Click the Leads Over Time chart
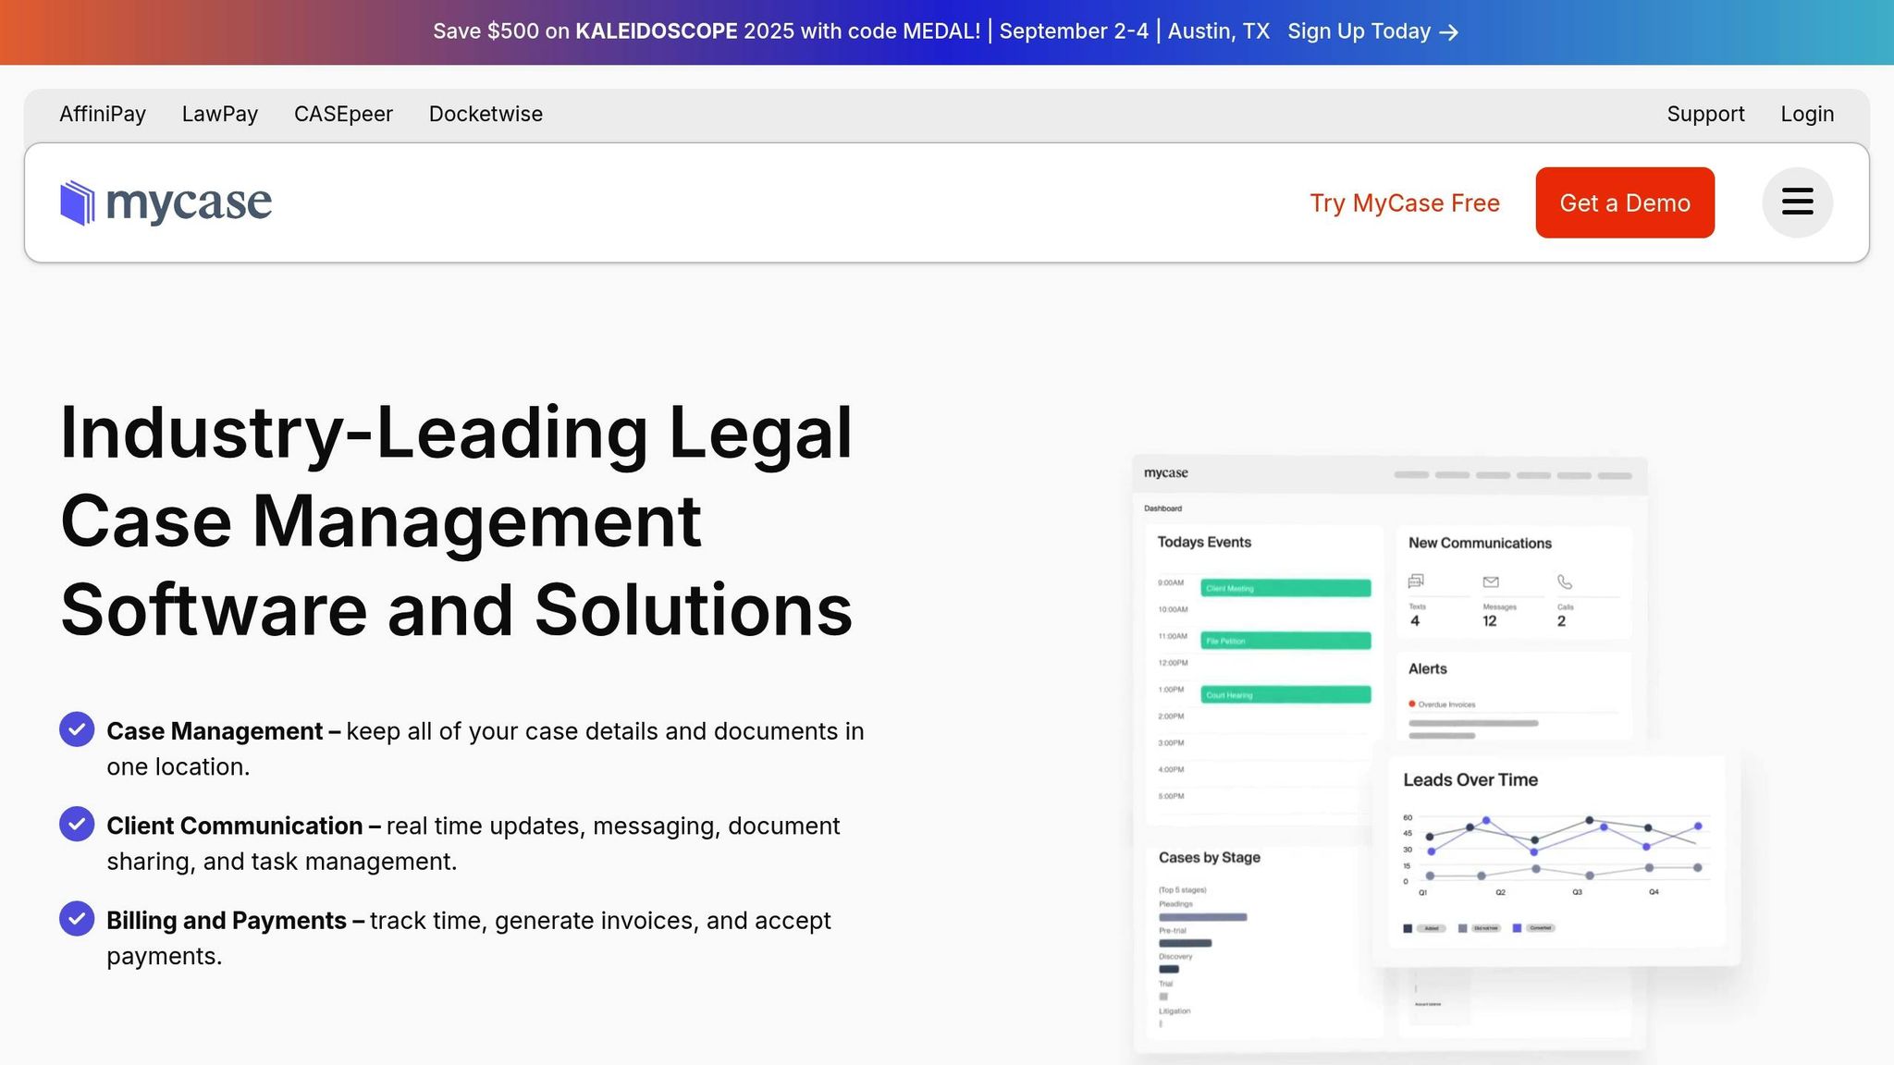The width and height of the screenshot is (1894, 1065). [1557, 851]
